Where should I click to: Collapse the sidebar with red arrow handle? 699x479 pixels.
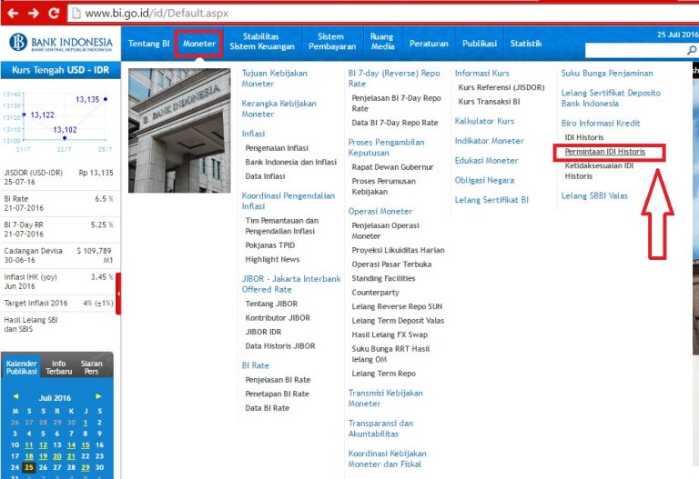118,294
